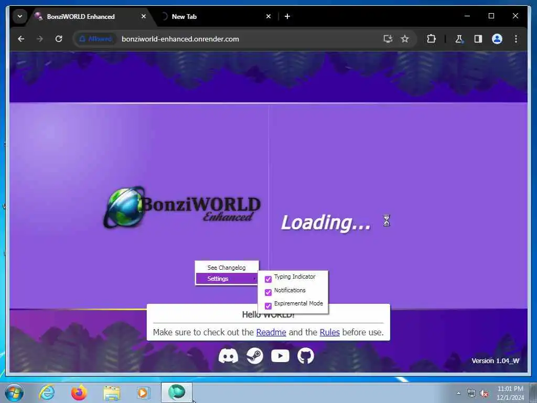537x403 pixels.
Task: Open Windows Explorer folder in taskbar
Action: click(112, 393)
